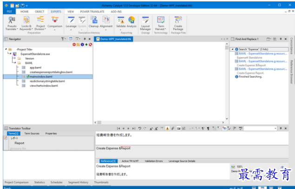This screenshot has width=295, height=189.
Task: Switch to Term Sources tab
Action: click(32, 133)
